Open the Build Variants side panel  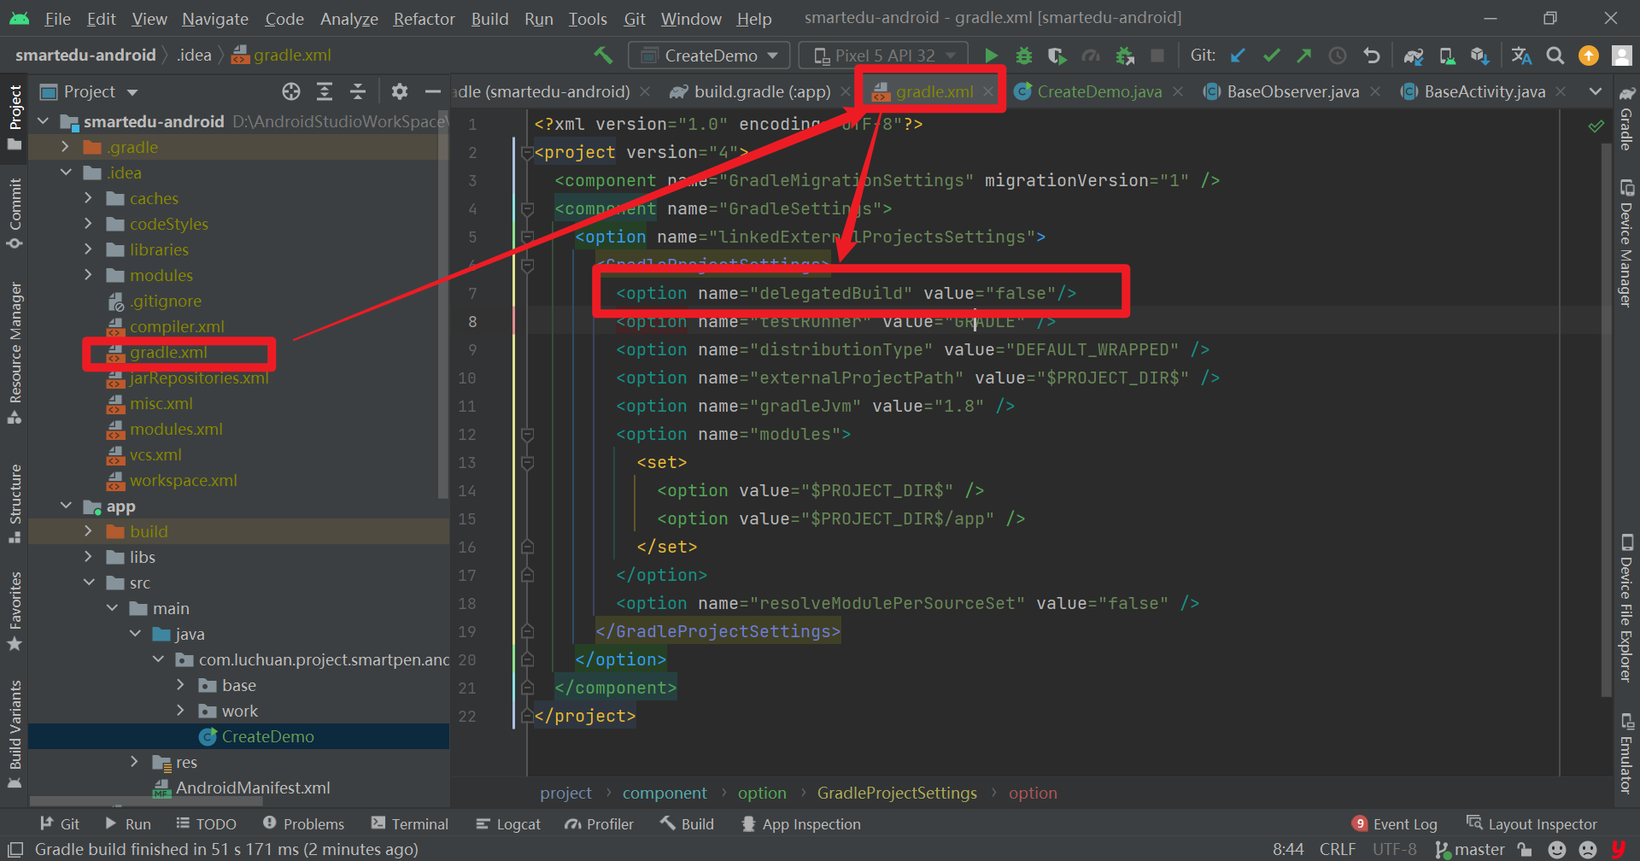coord(15,735)
